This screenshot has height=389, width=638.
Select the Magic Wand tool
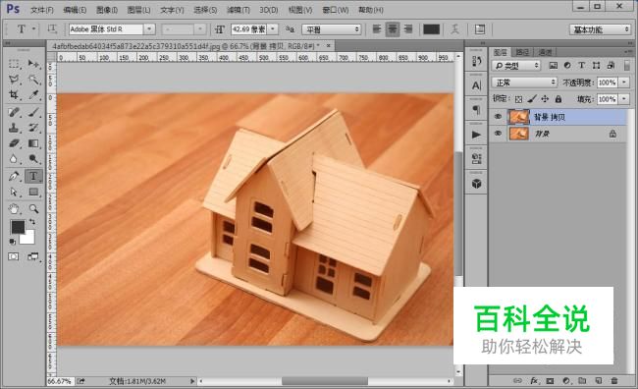tap(33, 80)
